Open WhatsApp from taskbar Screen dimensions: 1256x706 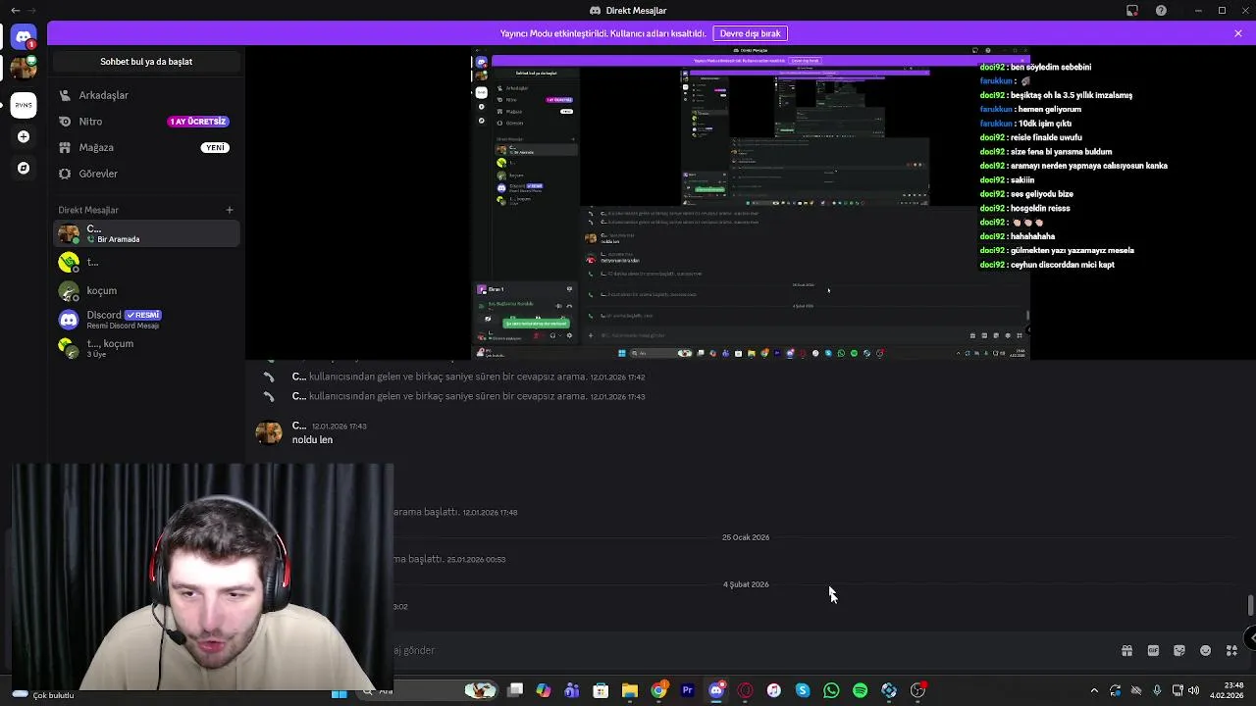pyautogui.click(x=831, y=691)
